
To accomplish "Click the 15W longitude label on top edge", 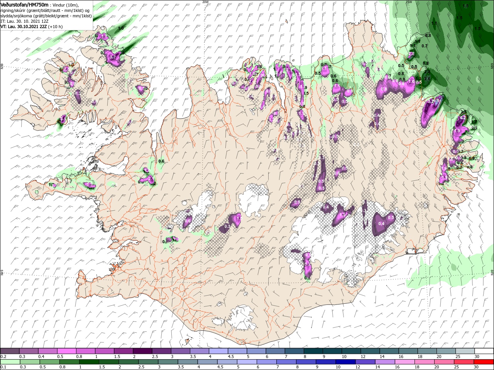I will point(409,2).
